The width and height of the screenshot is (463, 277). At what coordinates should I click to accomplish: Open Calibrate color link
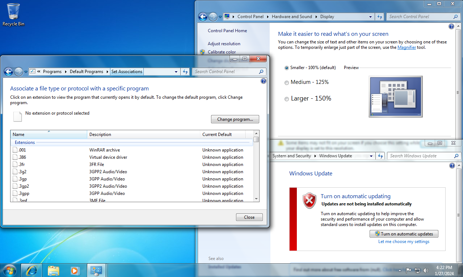(x=222, y=52)
